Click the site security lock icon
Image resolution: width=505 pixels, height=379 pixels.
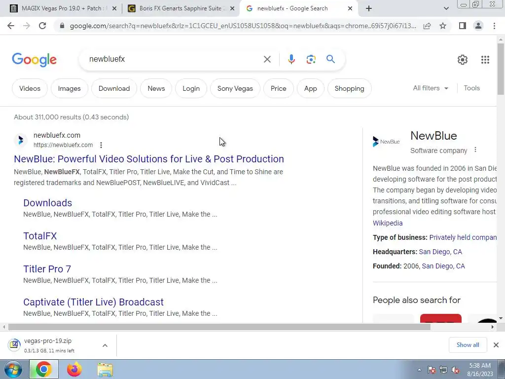62,26
